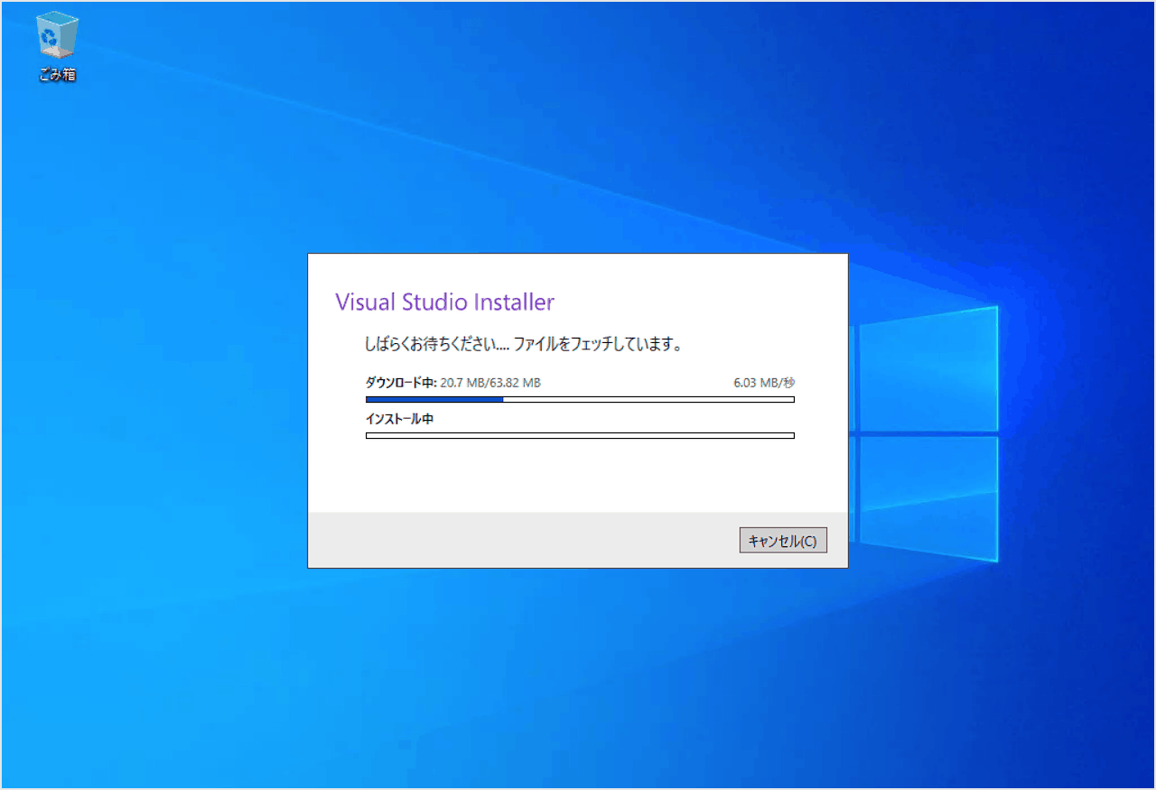
Task: Click the ごみ箱 label under the bin
Action: click(x=58, y=75)
